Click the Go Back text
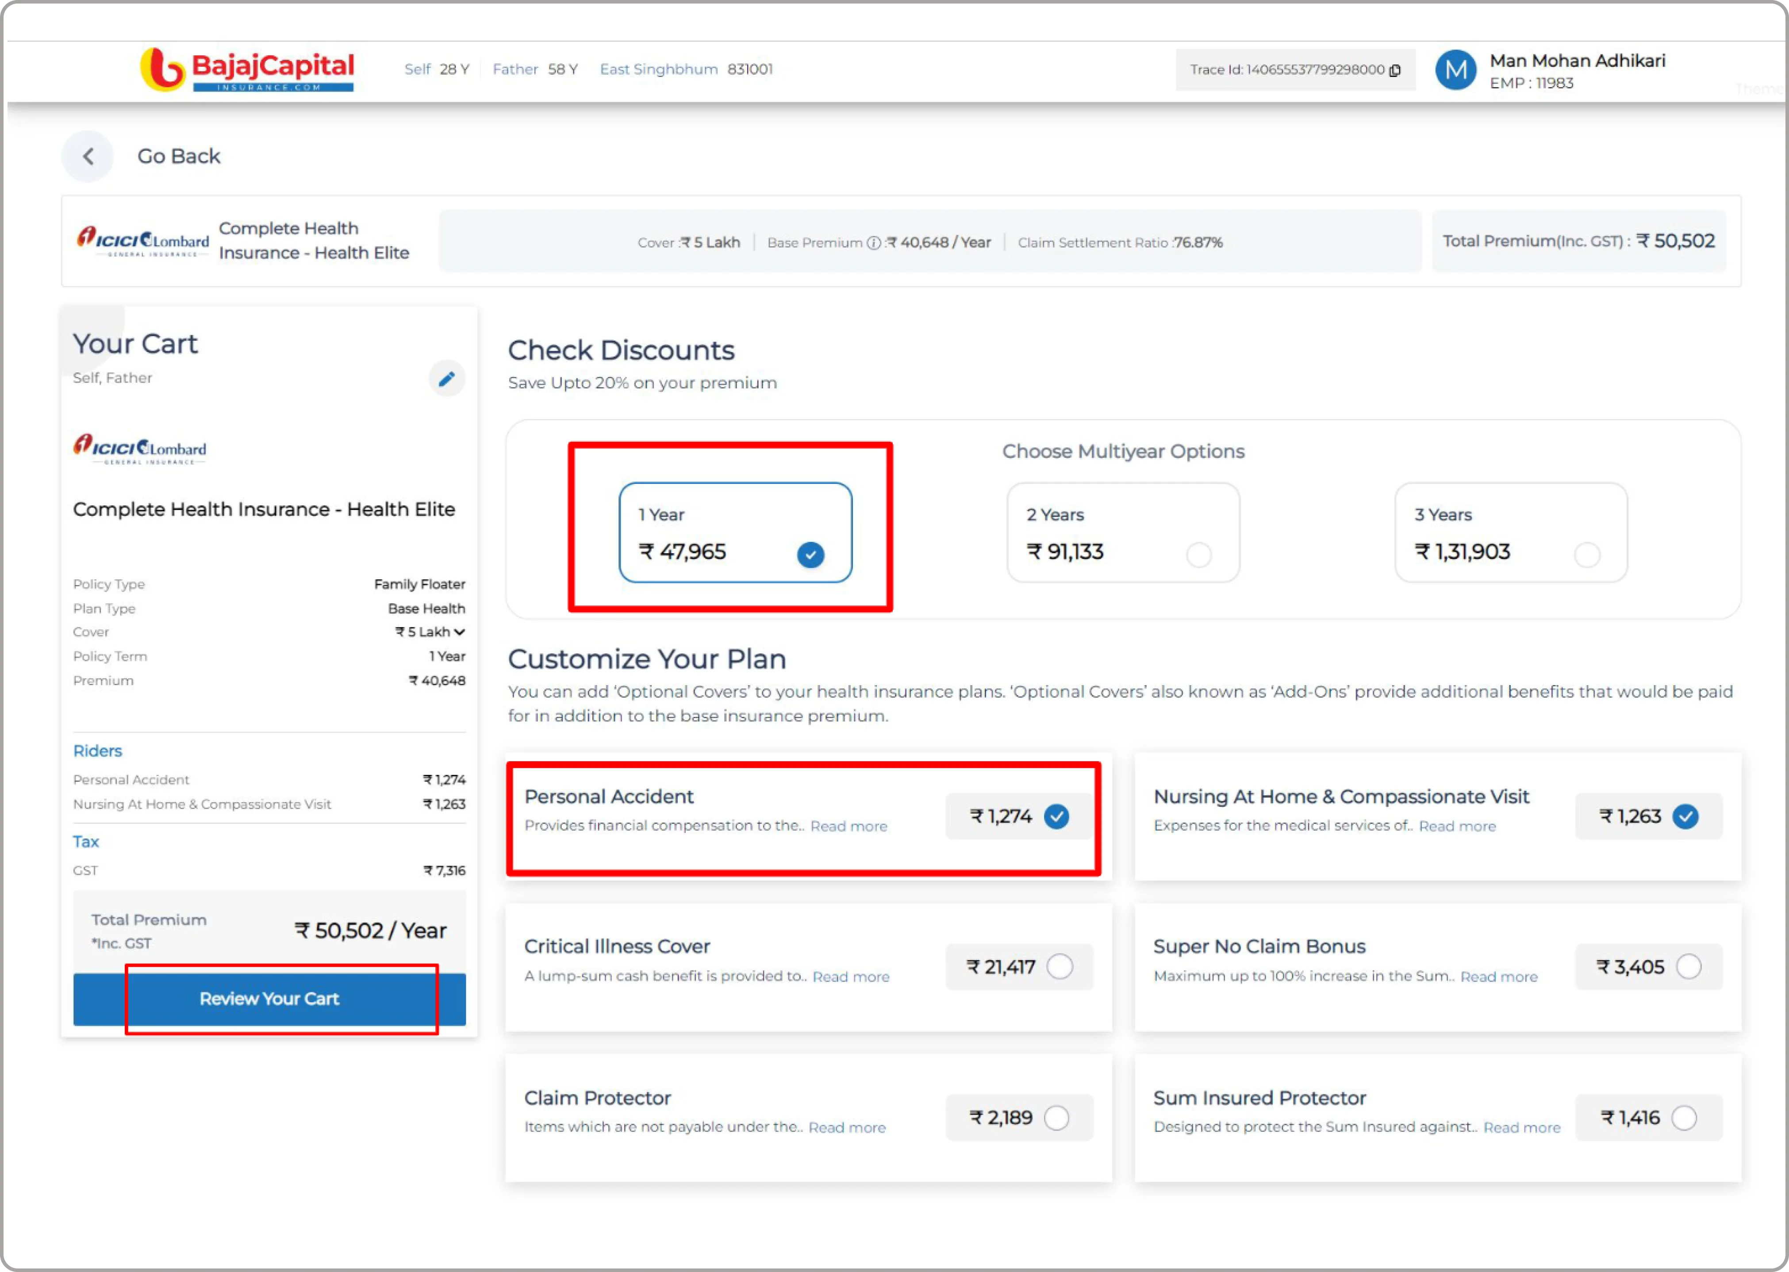 point(179,157)
